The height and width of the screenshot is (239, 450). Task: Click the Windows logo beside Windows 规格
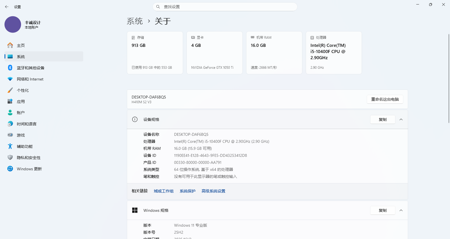click(135, 210)
